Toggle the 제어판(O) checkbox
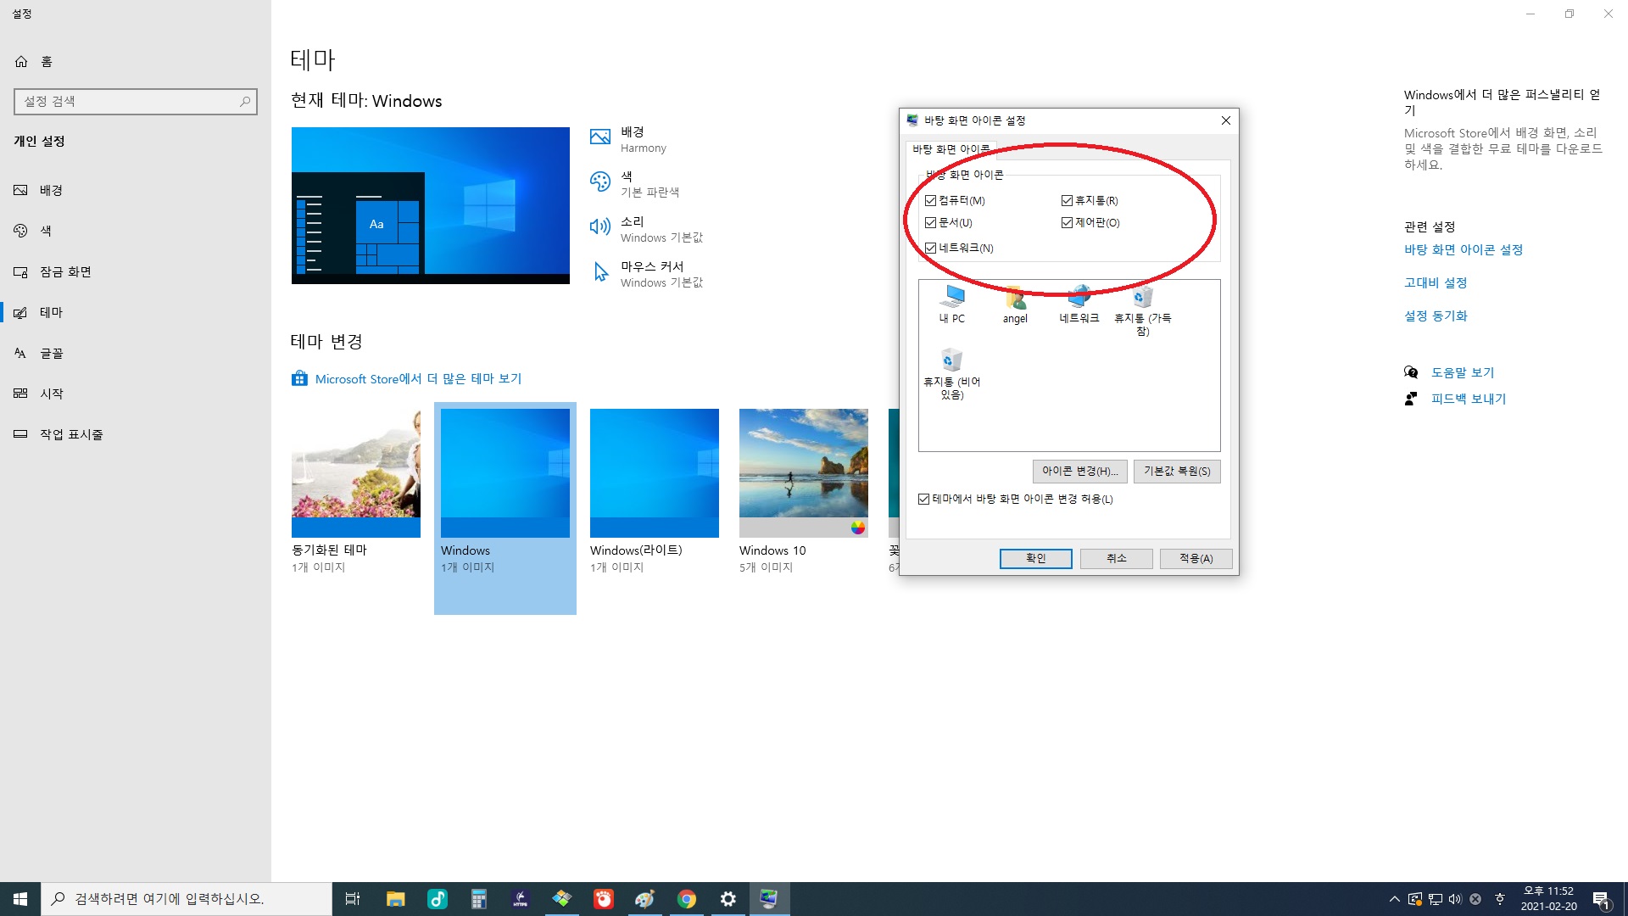1628x916 pixels. click(1067, 223)
